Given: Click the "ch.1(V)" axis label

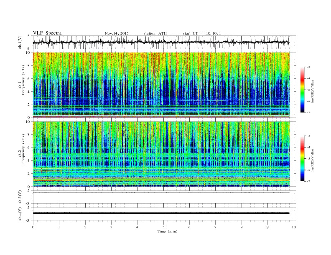Looking at the screenshot, I should tap(20, 42).
